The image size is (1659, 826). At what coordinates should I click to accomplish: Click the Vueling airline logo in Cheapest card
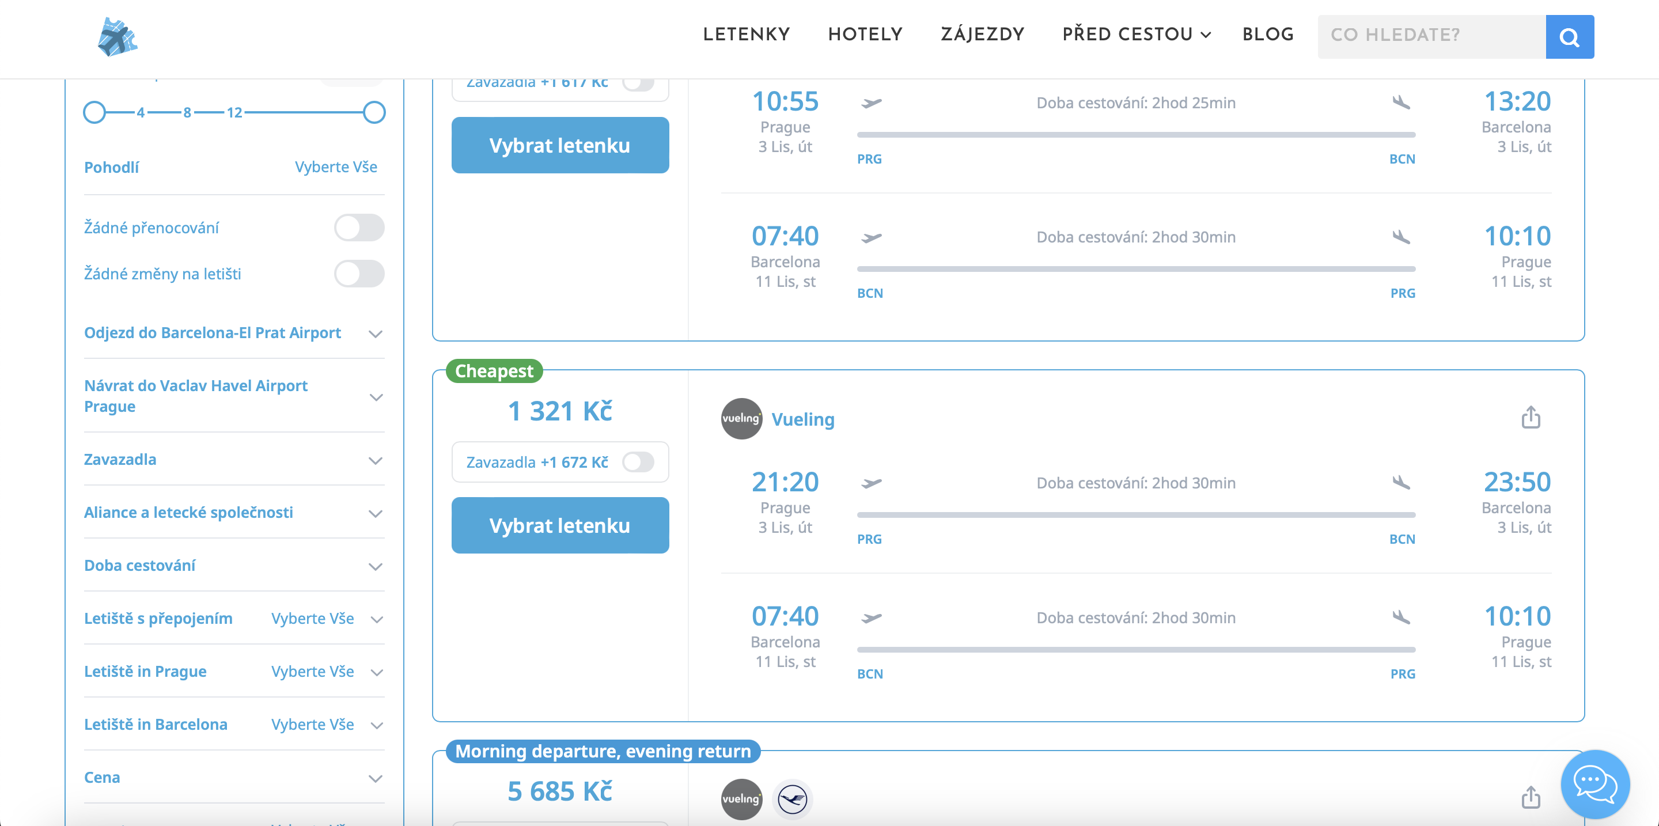point(741,419)
